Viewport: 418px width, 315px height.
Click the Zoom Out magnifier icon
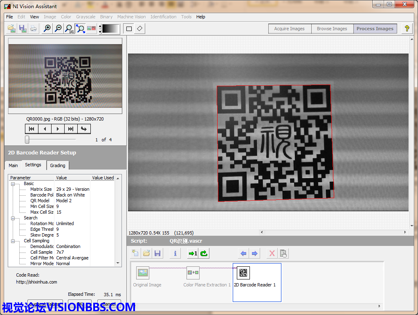tap(58, 29)
